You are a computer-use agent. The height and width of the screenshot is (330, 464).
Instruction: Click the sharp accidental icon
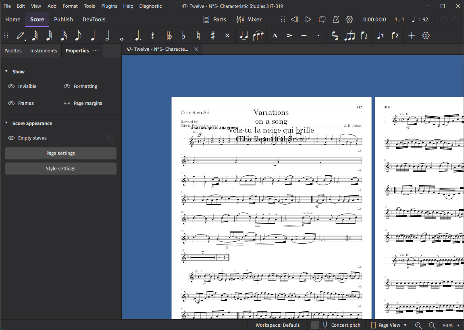pos(212,35)
